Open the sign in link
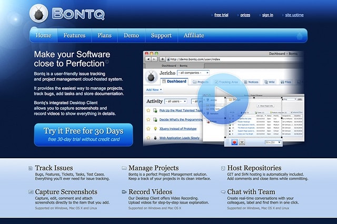 point(267,15)
